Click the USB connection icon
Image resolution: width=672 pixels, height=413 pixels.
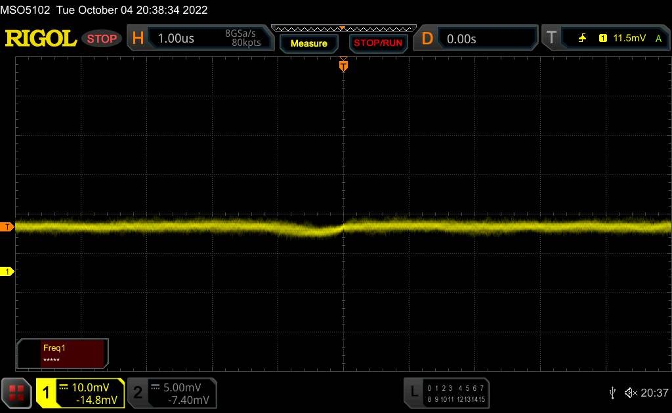tap(612, 393)
